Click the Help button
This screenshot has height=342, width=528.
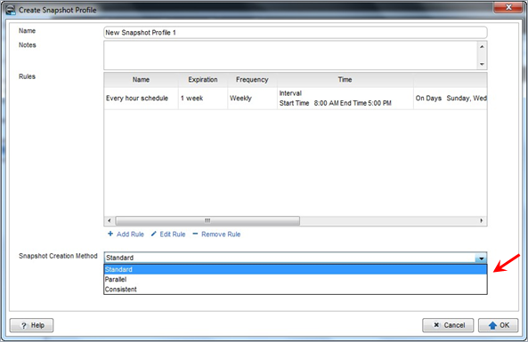pos(32,325)
